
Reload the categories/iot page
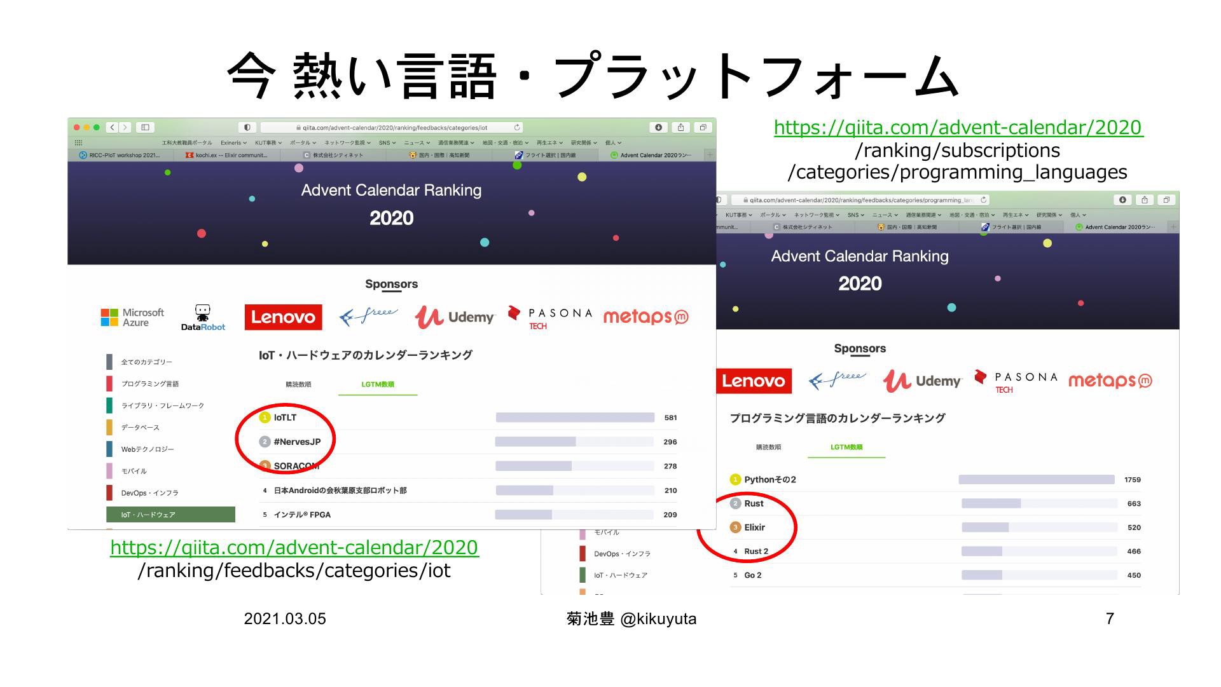[x=517, y=127]
